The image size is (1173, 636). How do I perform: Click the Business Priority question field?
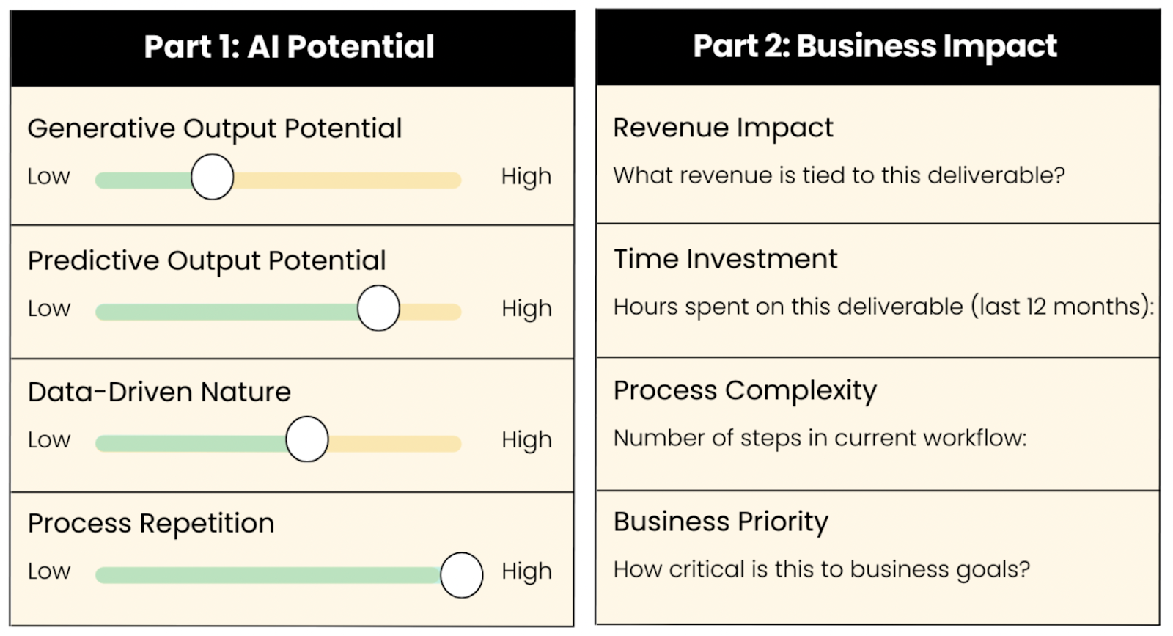pos(821,569)
